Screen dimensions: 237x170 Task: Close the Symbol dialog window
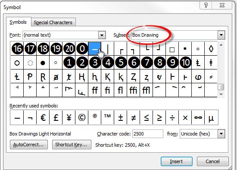(x=222, y=5)
